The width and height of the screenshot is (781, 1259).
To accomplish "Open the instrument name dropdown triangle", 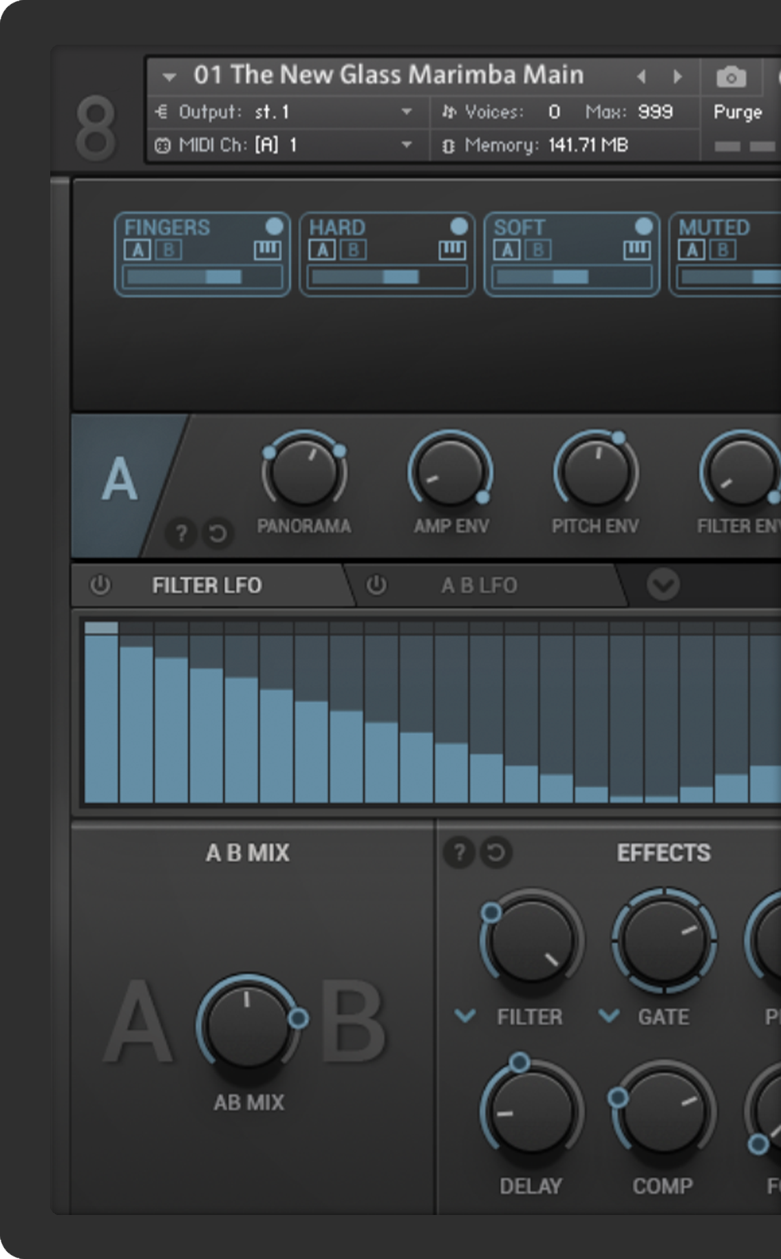I will tap(169, 77).
